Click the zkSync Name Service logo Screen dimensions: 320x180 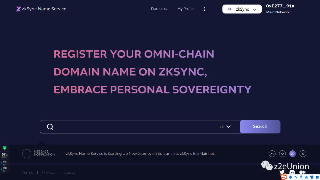click(x=41, y=9)
